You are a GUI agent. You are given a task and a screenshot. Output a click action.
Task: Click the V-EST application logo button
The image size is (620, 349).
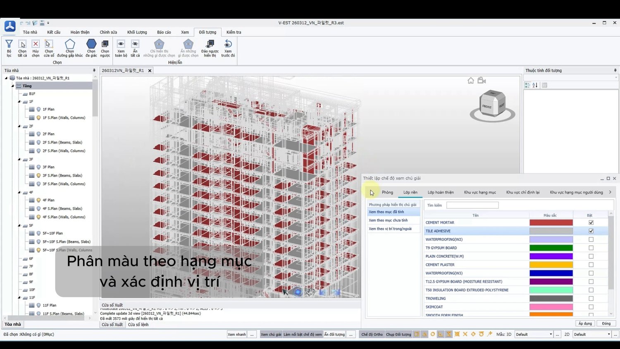10,26
